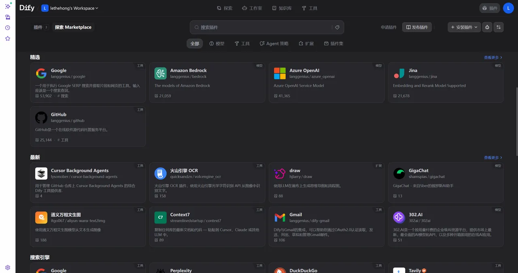Click the 搜索 tag on Google card
Viewport: 518px width, 273px height.
63,96
